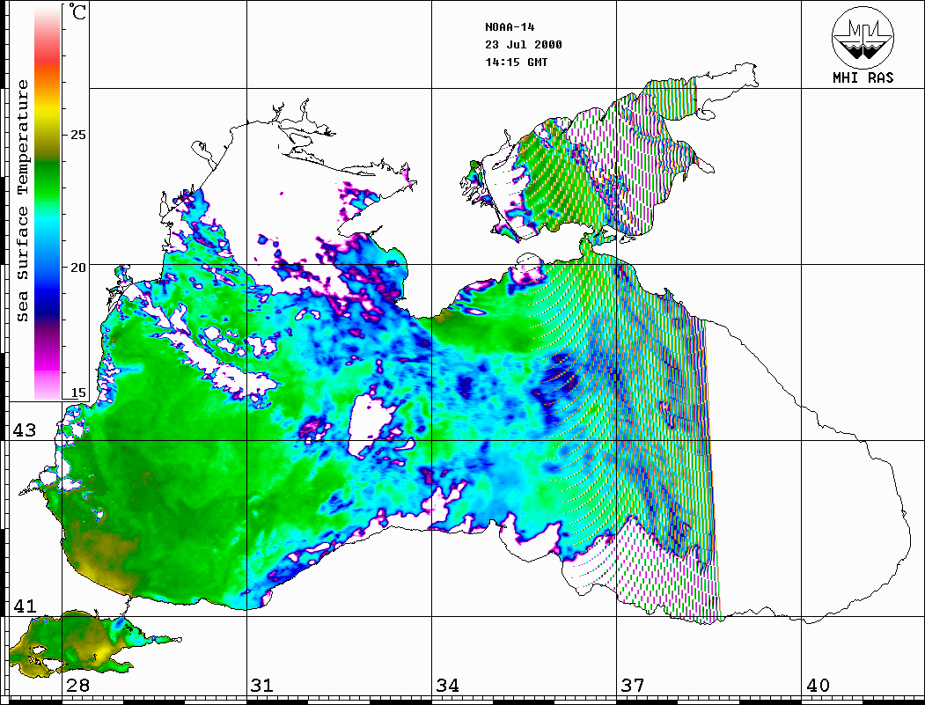Click the temperature color bar legend
This screenshot has width=925, height=705.
(48, 202)
